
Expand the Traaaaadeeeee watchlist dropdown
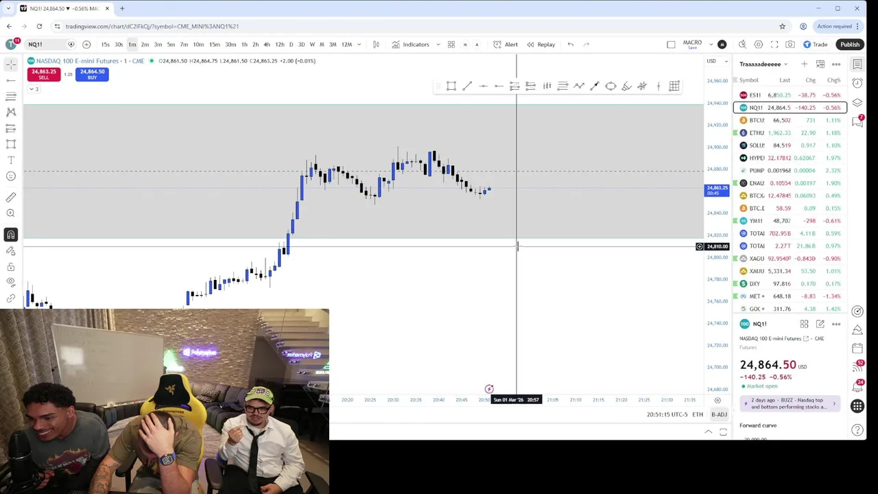coord(763,64)
